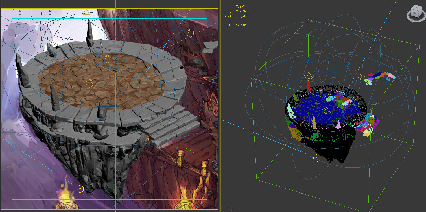Click the pink spike in the wireframe viewport
This screenshot has height=212, width=426.
coord(338,125)
